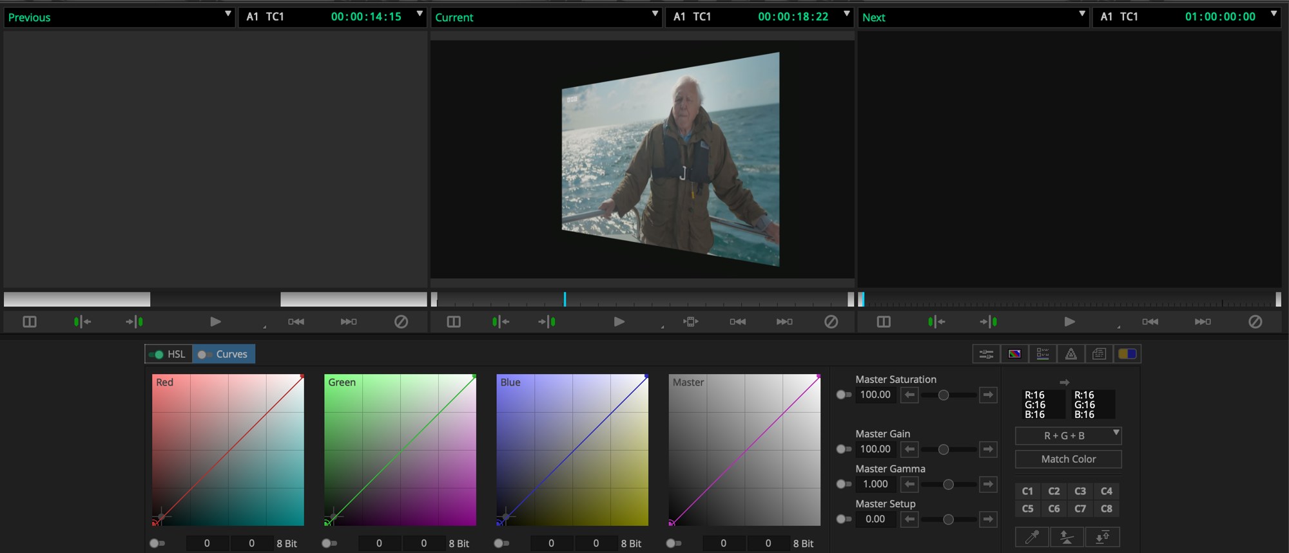1289x553 pixels.
Task: Fast forward in the Current monitor
Action: [784, 321]
